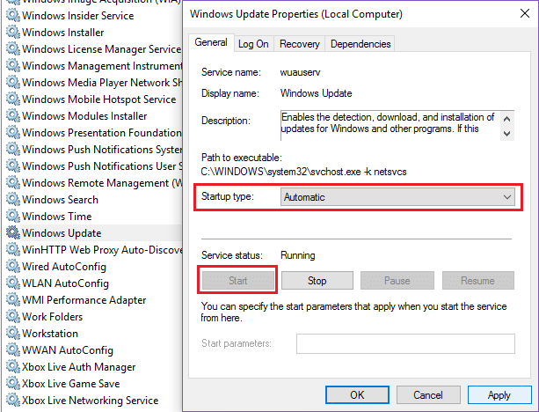
Task: Click gear icon beside Windows Installer
Action: coord(13,32)
